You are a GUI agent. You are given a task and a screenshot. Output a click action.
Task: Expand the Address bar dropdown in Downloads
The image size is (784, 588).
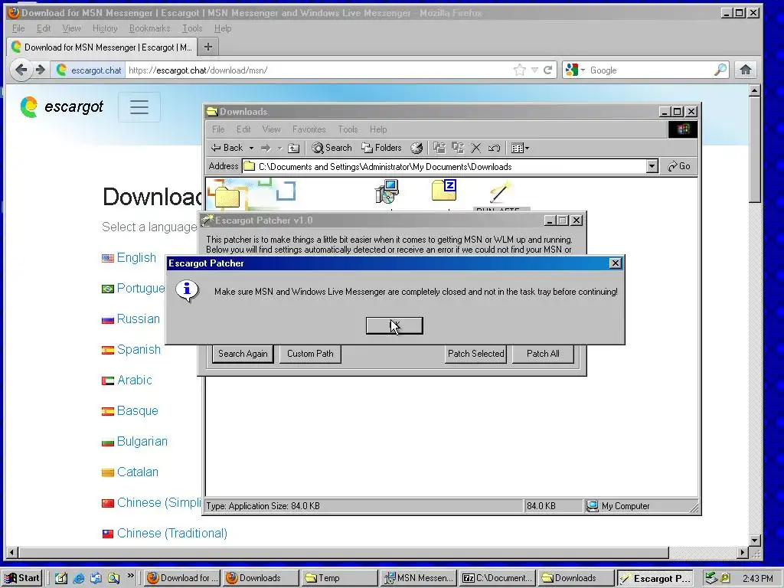[652, 166]
